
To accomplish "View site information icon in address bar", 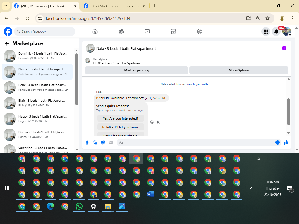I will [40, 18].
